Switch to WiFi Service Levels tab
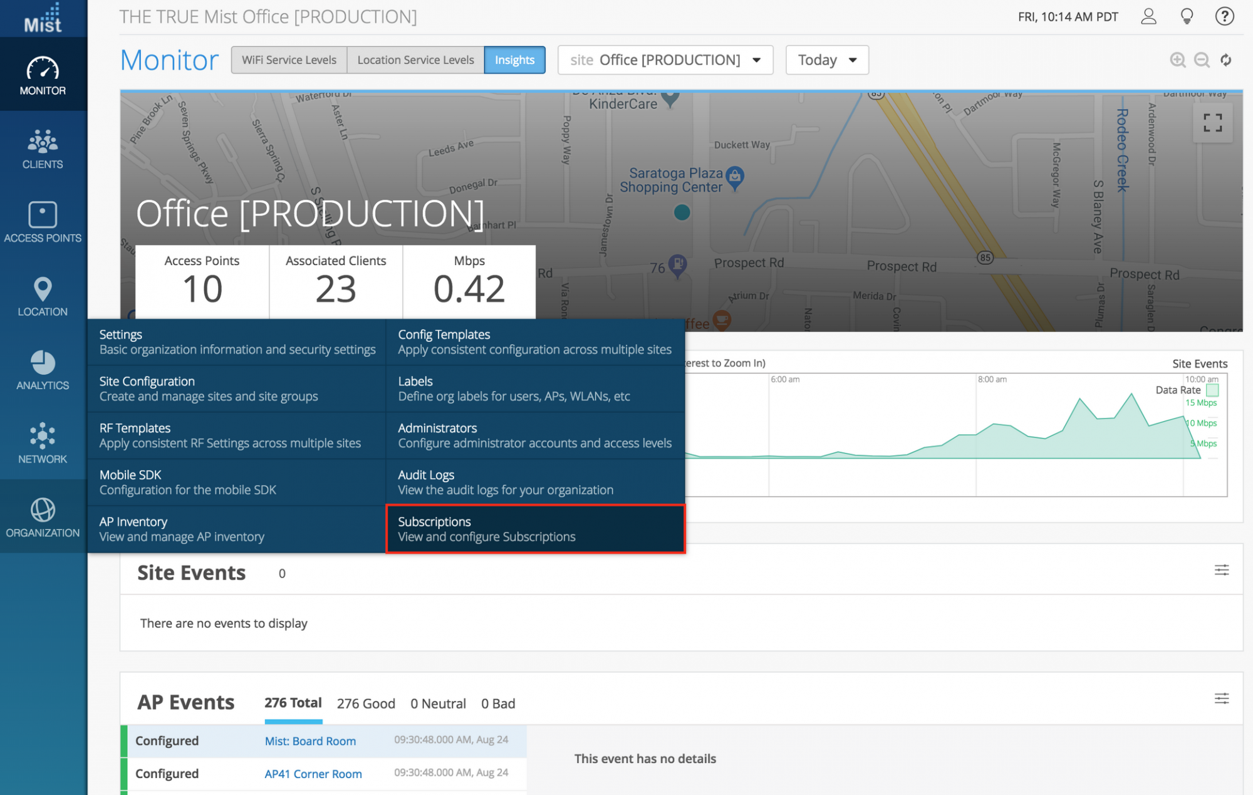Viewport: 1253px width, 795px height. pos(289,60)
